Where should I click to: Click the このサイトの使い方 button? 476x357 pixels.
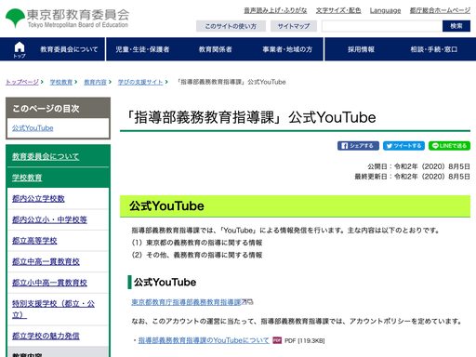coord(231,26)
